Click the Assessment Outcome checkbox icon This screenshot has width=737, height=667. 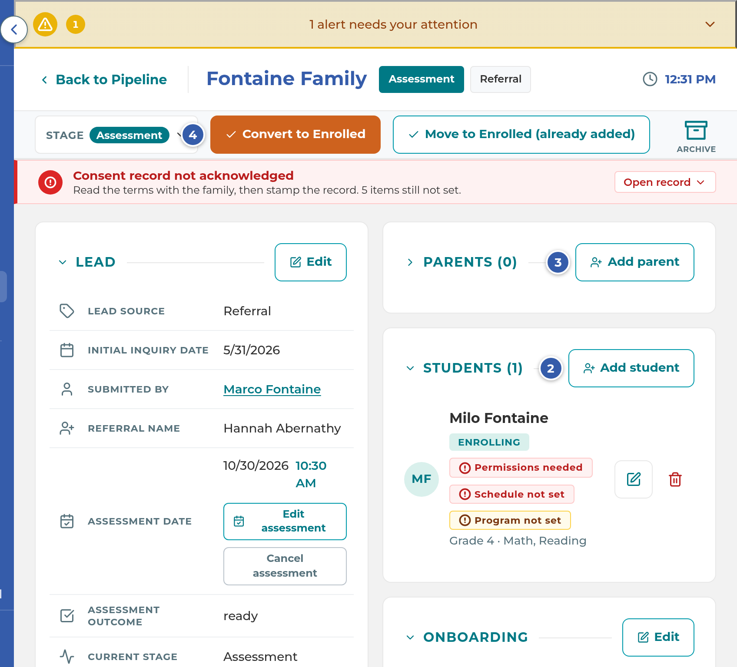pyautogui.click(x=67, y=616)
